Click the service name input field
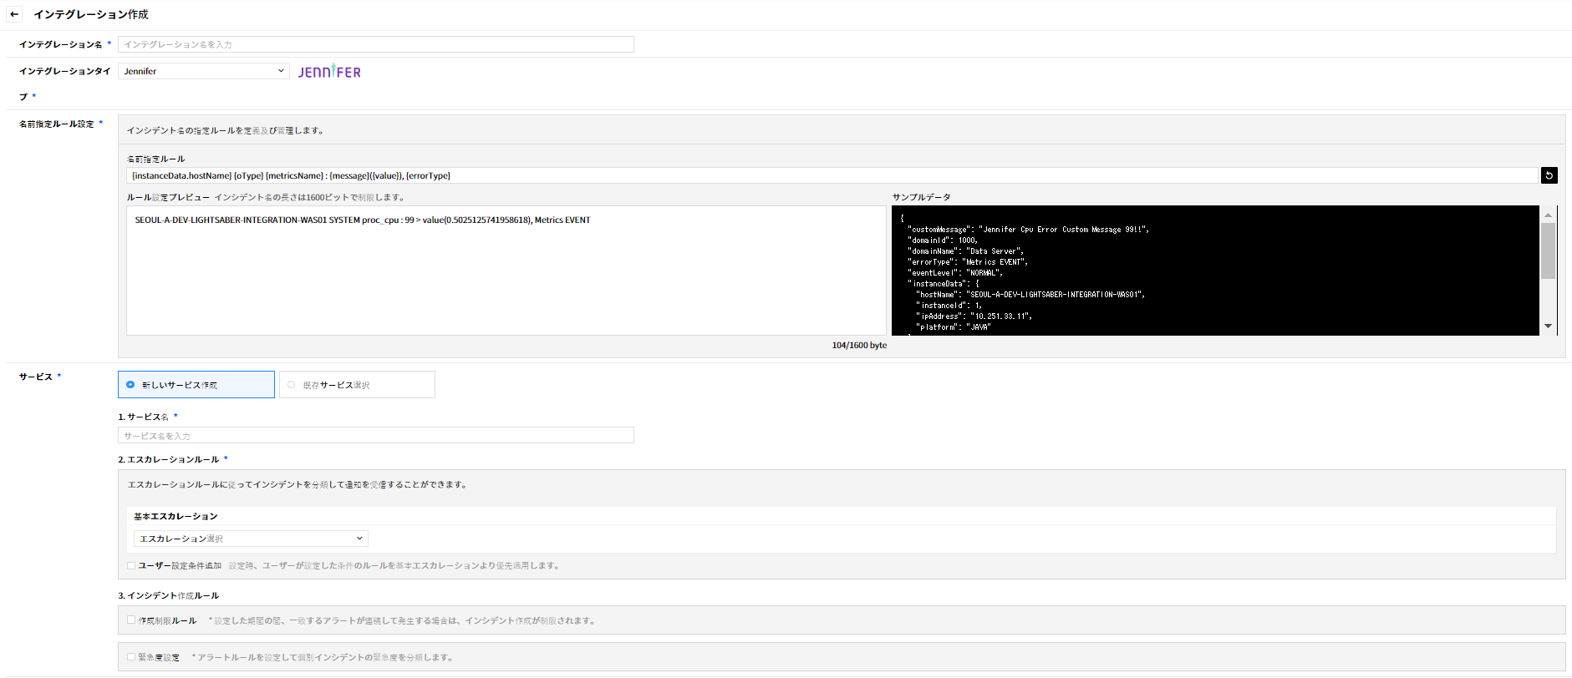This screenshot has width=1572, height=678. (x=376, y=436)
